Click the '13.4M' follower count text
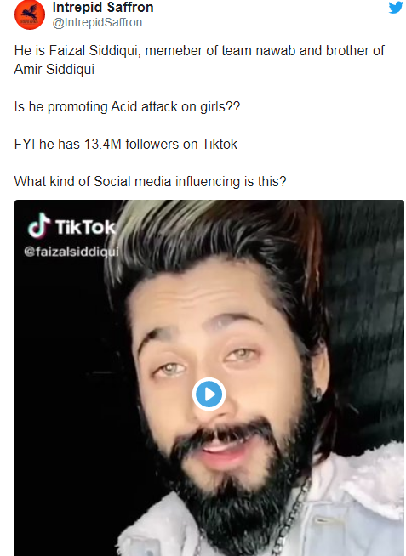This screenshot has height=556, width=406. click(103, 144)
